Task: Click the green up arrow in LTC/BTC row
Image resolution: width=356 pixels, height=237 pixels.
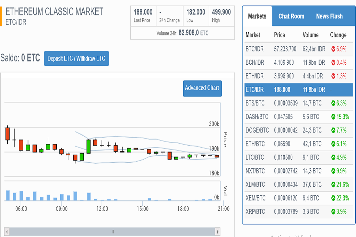Action: (333, 157)
